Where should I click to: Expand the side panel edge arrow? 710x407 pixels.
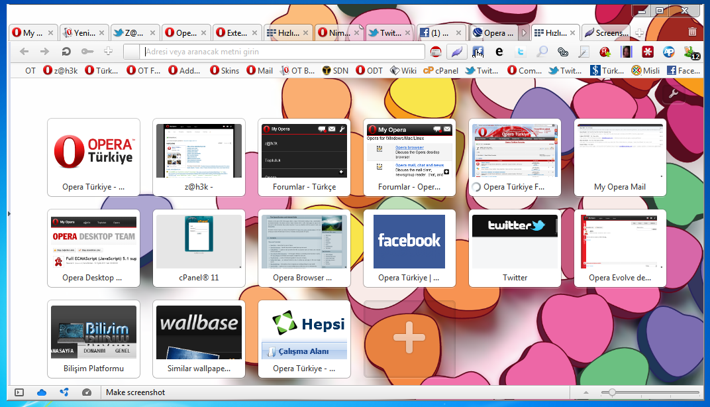tap(9, 213)
